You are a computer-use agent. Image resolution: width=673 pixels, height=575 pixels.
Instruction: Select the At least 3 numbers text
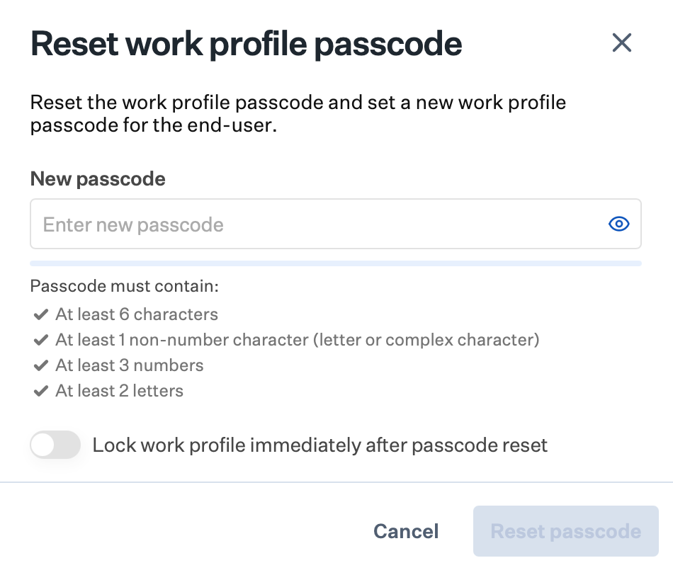[x=130, y=365]
